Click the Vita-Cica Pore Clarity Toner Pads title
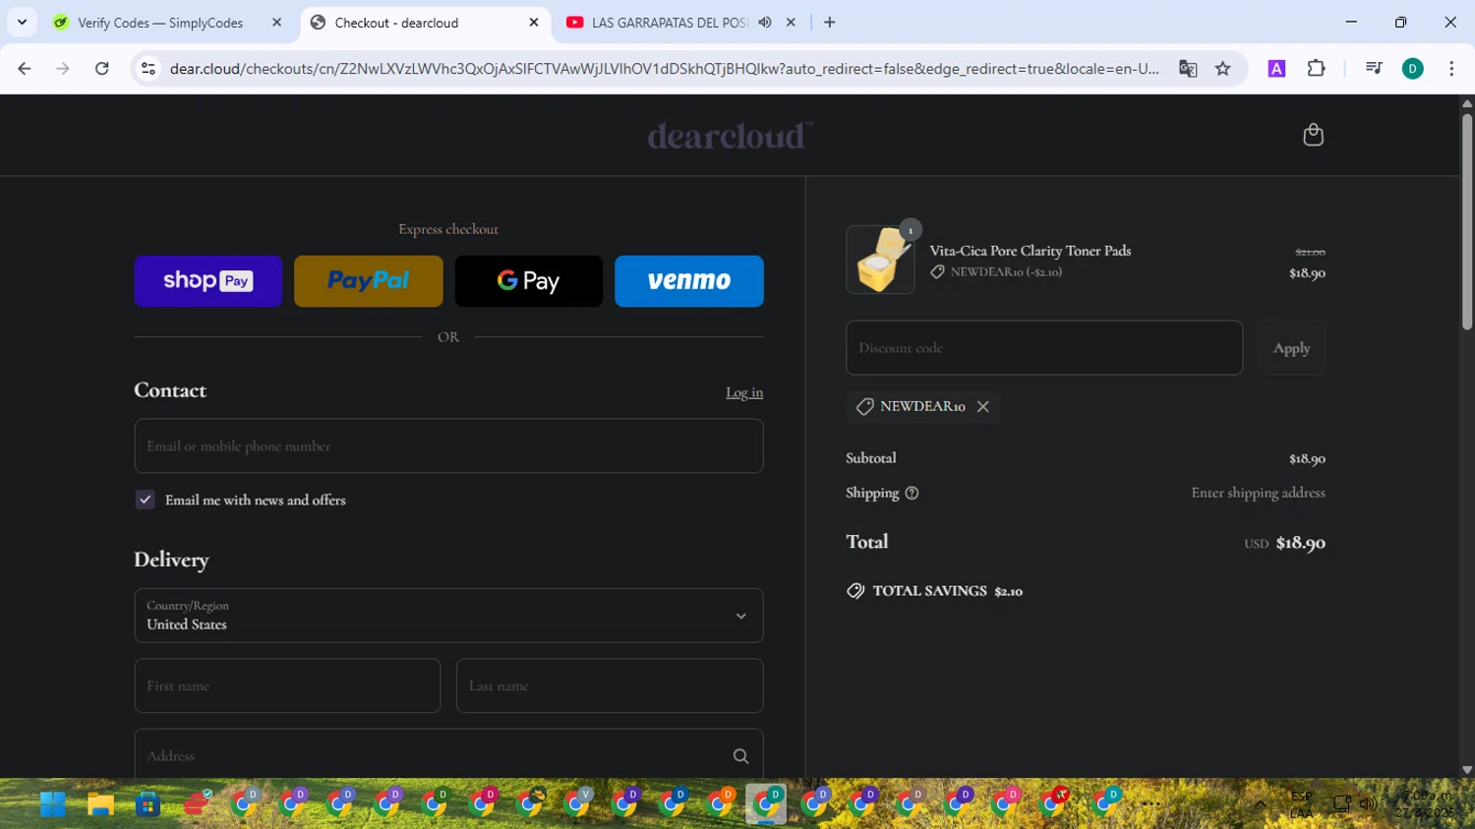Viewport: 1475px width, 829px height. click(x=1031, y=251)
